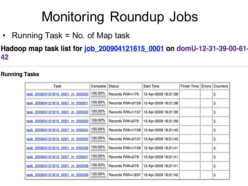Screen dimensions: 248x186
Task: Open task_200904121615_0001_m_000001 link
Action: click(x=57, y=103)
